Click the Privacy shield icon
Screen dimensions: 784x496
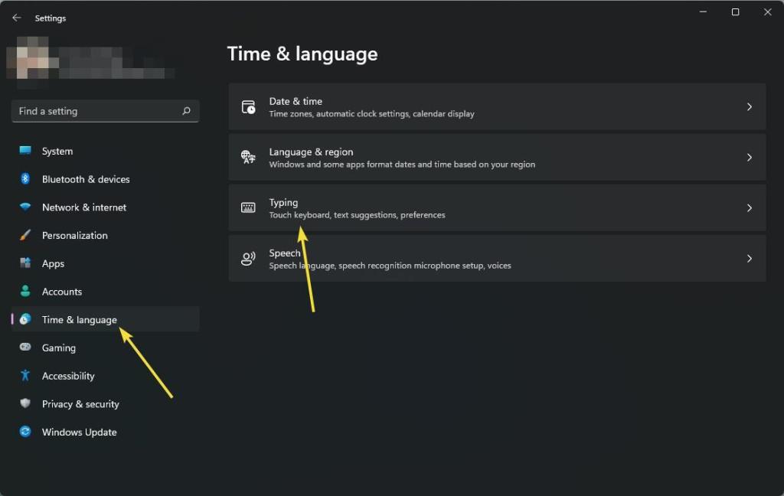25,403
